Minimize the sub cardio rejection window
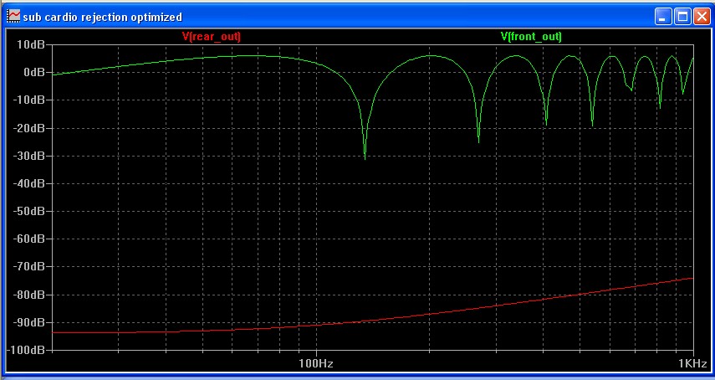This screenshot has width=715, height=380. tap(663, 17)
